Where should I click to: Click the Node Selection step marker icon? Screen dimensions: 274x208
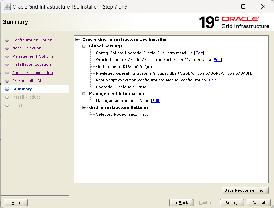click(x=7, y=48)
